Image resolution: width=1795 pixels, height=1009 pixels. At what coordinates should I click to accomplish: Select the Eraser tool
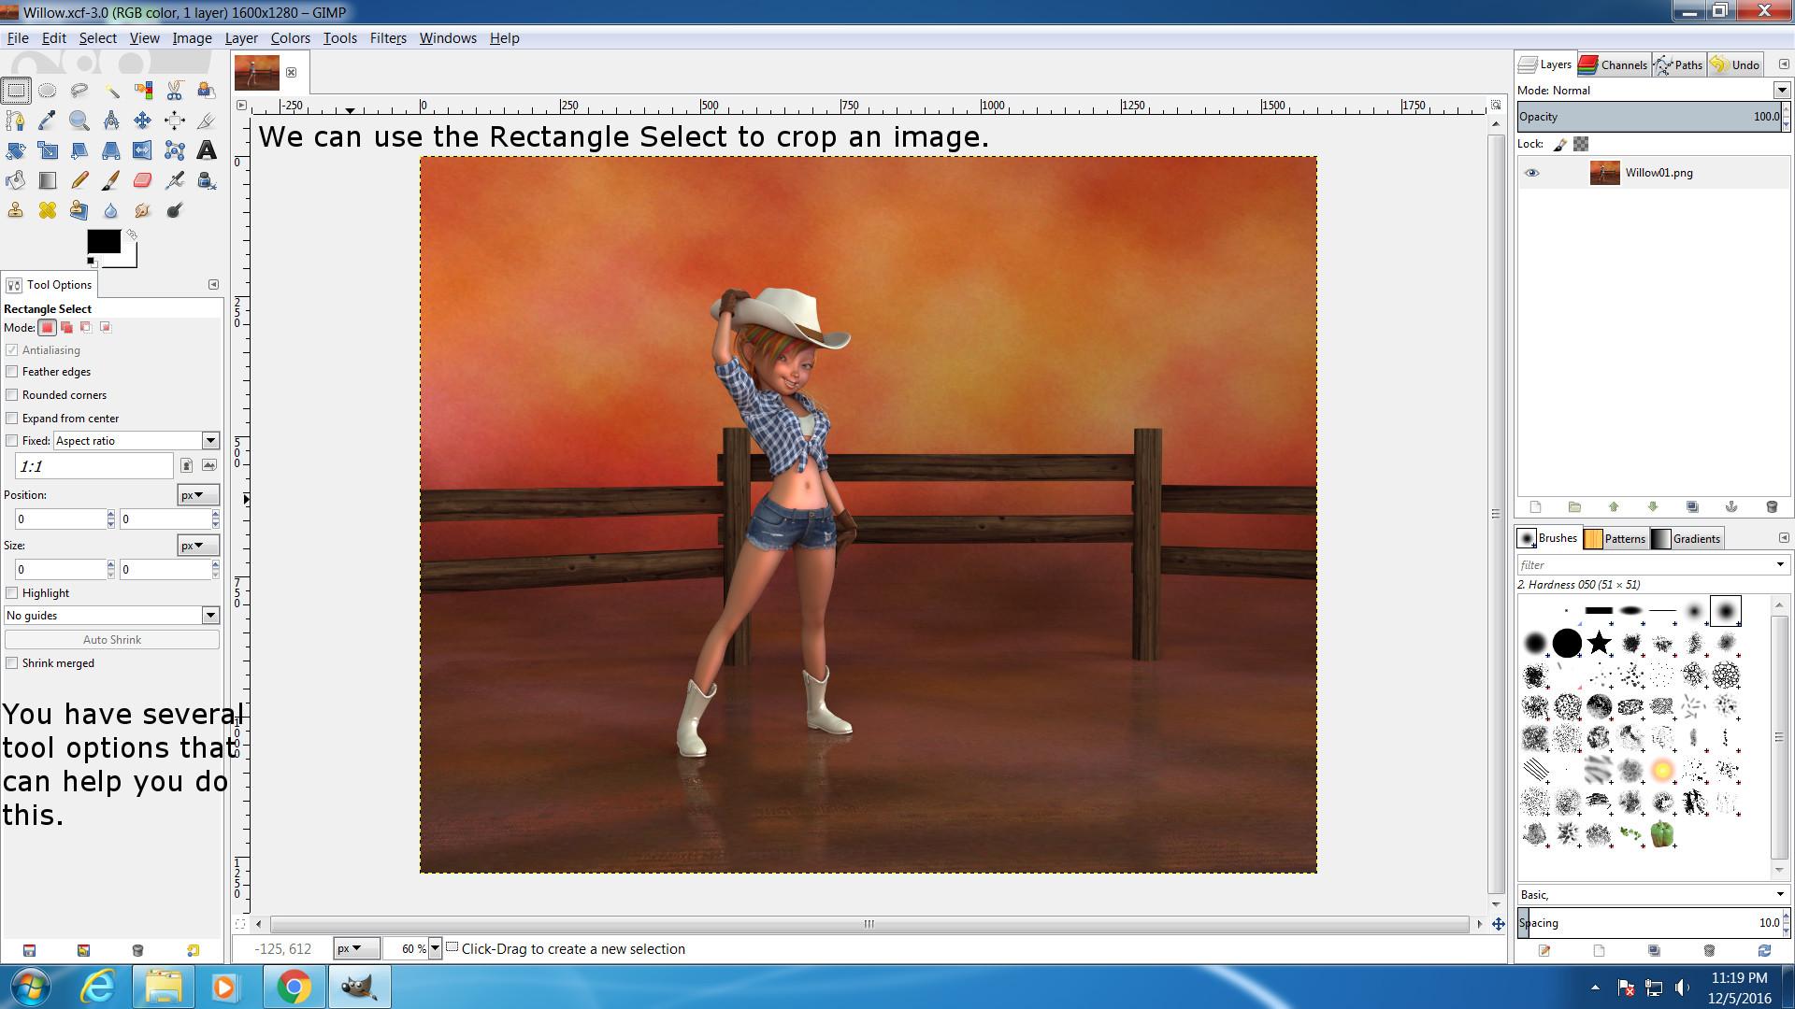(143, 180)
